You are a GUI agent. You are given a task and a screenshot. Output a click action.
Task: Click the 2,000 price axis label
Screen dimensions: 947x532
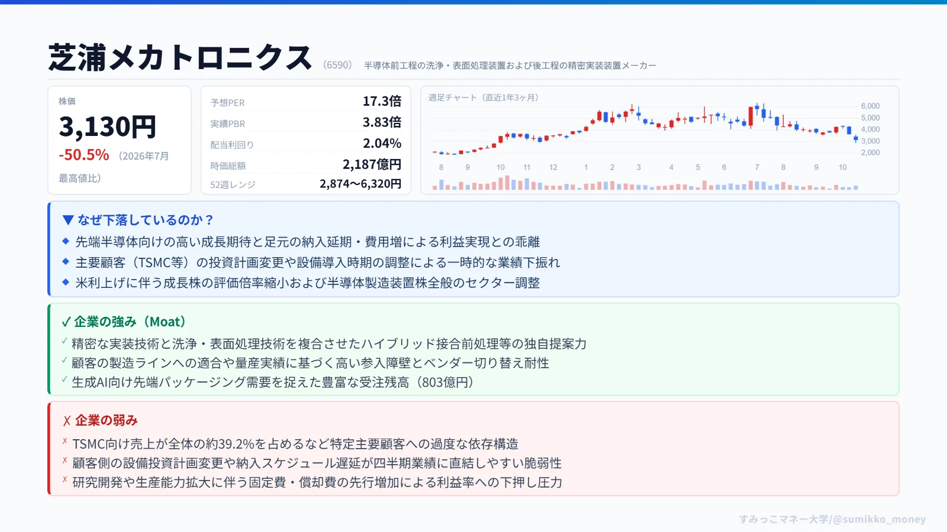(x=870, y=153)
